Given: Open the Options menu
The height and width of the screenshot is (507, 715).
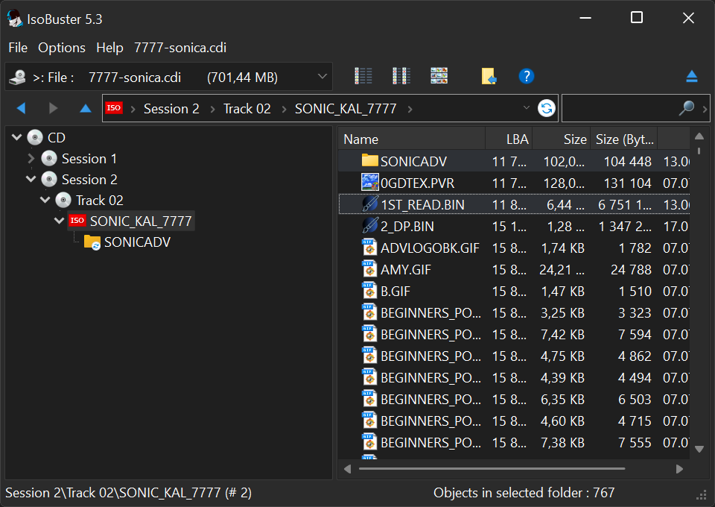Looking at the screenshot, I should 62,48.
